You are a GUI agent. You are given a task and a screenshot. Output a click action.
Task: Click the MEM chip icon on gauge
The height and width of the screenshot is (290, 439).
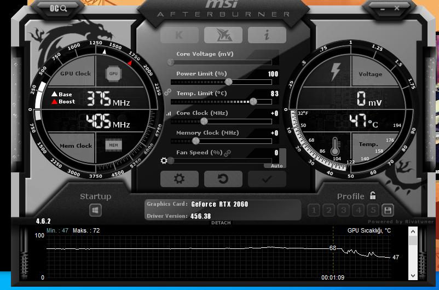[113, 145]
